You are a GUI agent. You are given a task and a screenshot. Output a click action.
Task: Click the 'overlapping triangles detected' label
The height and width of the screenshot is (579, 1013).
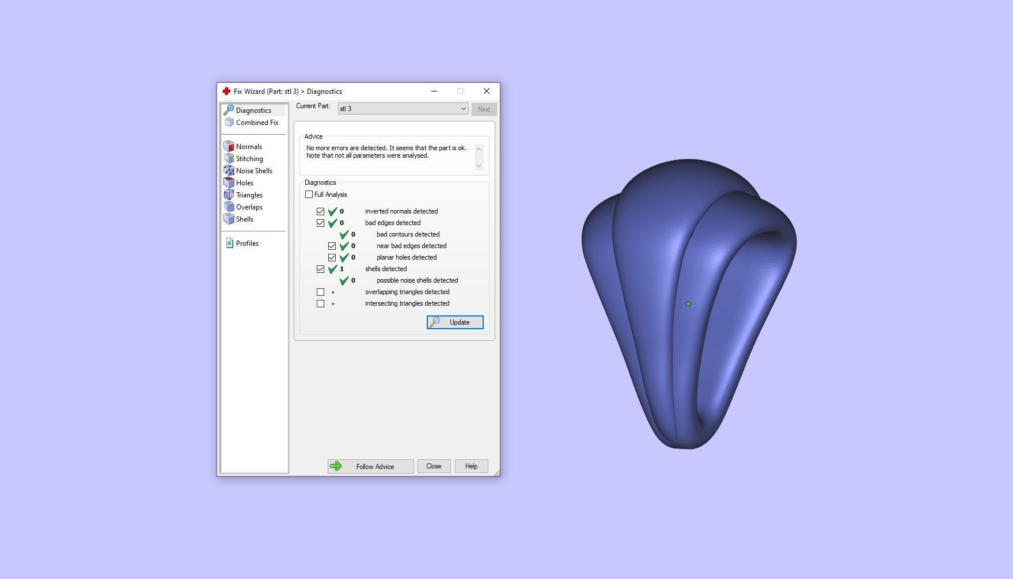tap(407, 292)
